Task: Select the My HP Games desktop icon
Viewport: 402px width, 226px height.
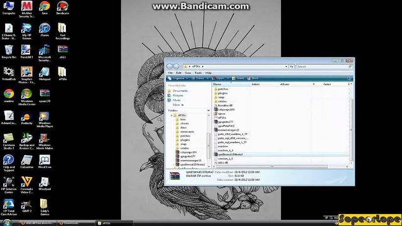Action: tap(26, 31)
